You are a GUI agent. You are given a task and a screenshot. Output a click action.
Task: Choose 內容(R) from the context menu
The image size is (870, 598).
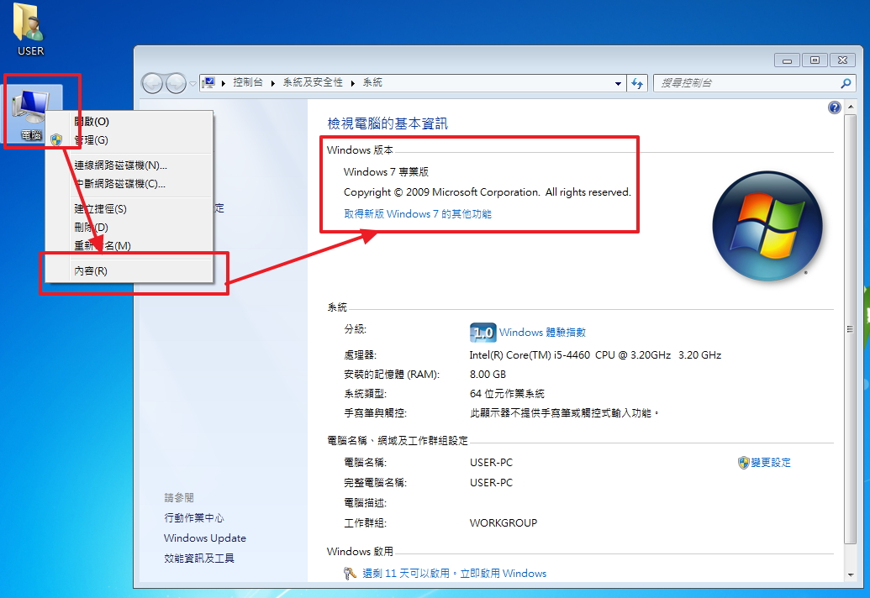tap(129, 271)
